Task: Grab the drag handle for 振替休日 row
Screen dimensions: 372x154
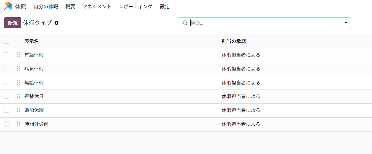Action: point(19,96)
